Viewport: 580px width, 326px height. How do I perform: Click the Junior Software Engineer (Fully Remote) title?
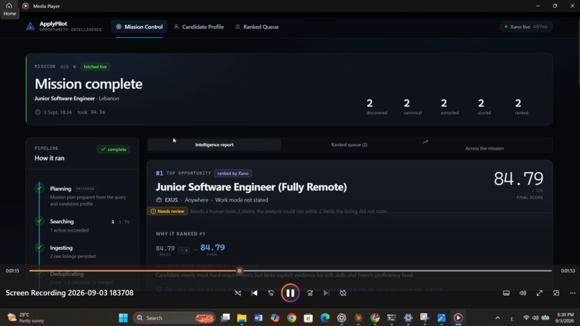(x=251, y=187)
